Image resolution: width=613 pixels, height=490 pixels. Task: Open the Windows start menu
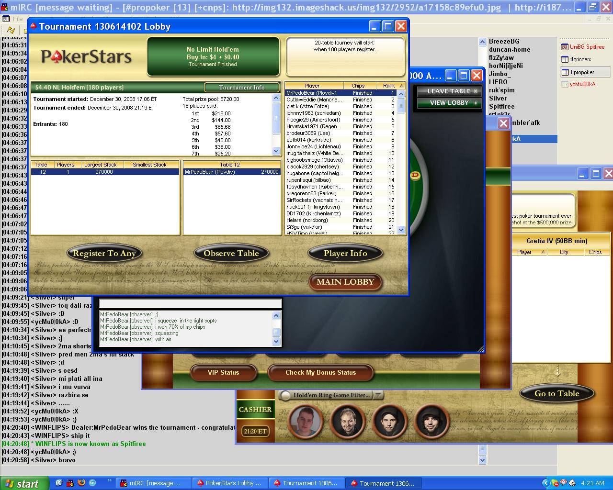point(24,483)
